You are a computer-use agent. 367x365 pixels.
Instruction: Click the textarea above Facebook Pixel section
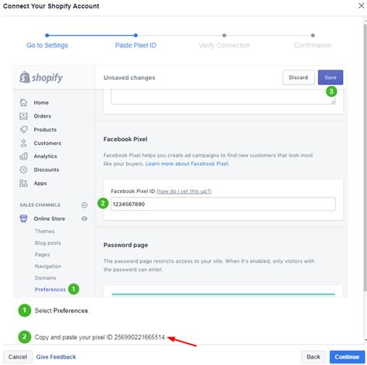(x=223, y=97)
